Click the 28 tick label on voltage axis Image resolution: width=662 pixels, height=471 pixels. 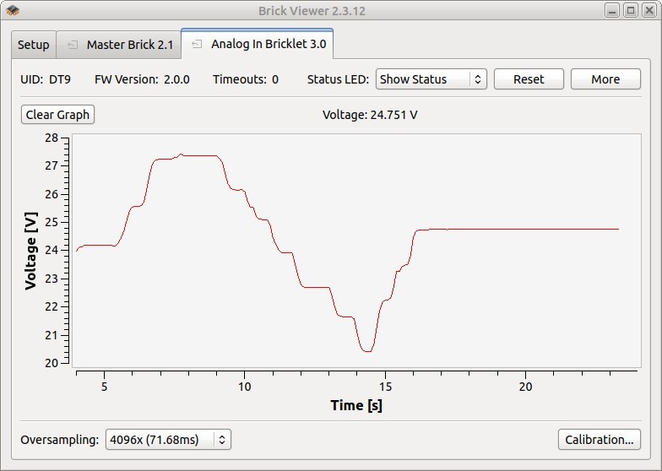[52, 138]
